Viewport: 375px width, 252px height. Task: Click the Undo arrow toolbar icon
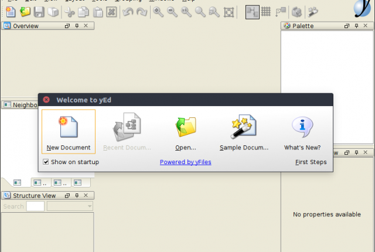pyautogui.click(x=128, y=12)
